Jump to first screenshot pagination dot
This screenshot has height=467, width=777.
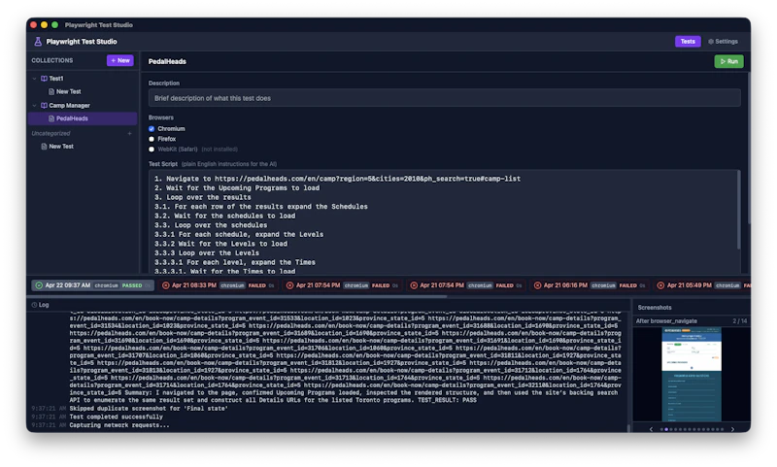pos(661,429)
